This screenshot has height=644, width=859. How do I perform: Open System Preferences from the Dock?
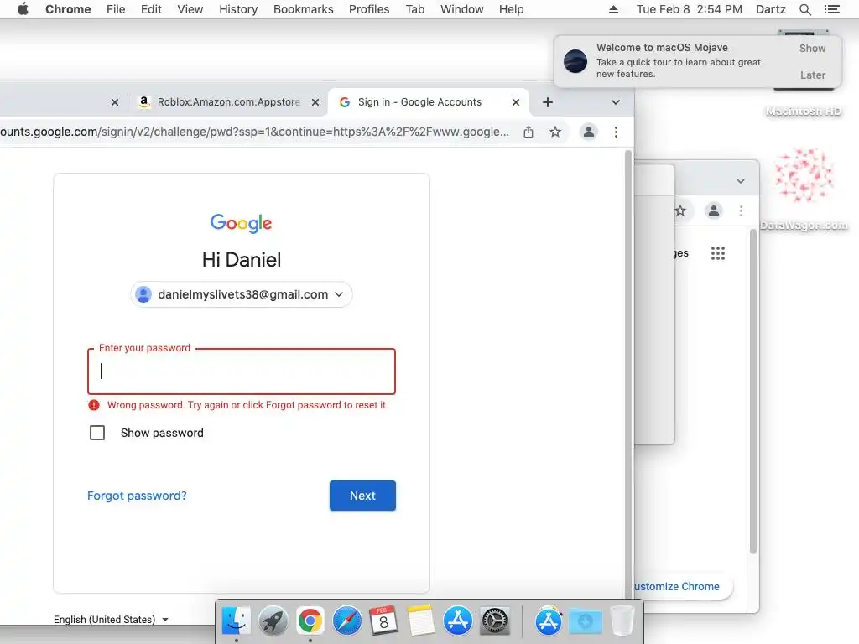(x=495, y=621)
